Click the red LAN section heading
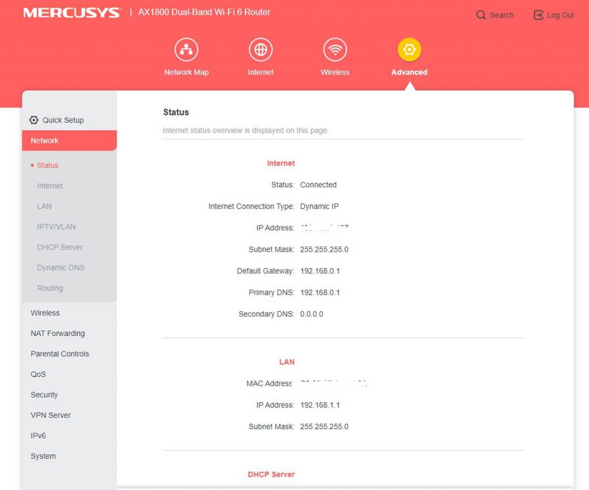This screenshot has width=589, height=490. click(287, 362)
